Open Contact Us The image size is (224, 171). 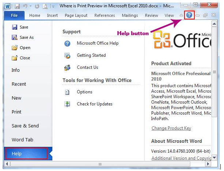[x=87, y=67]
